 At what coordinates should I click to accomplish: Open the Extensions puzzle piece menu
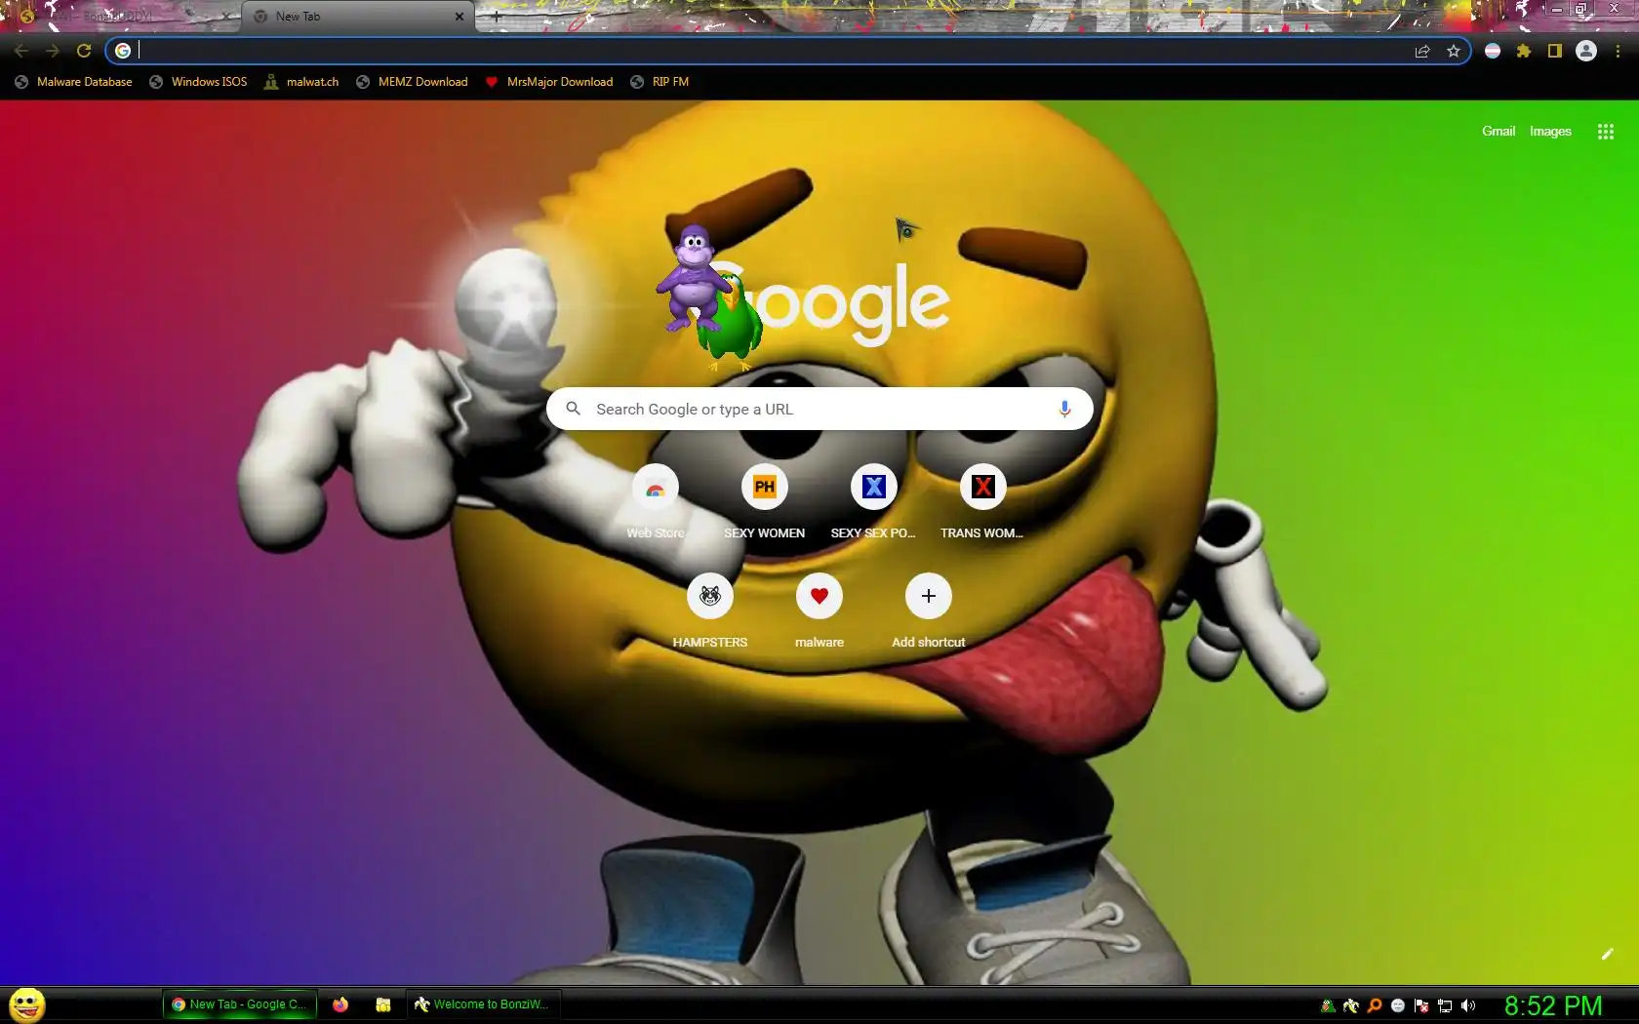click(x=1524, y=51)
